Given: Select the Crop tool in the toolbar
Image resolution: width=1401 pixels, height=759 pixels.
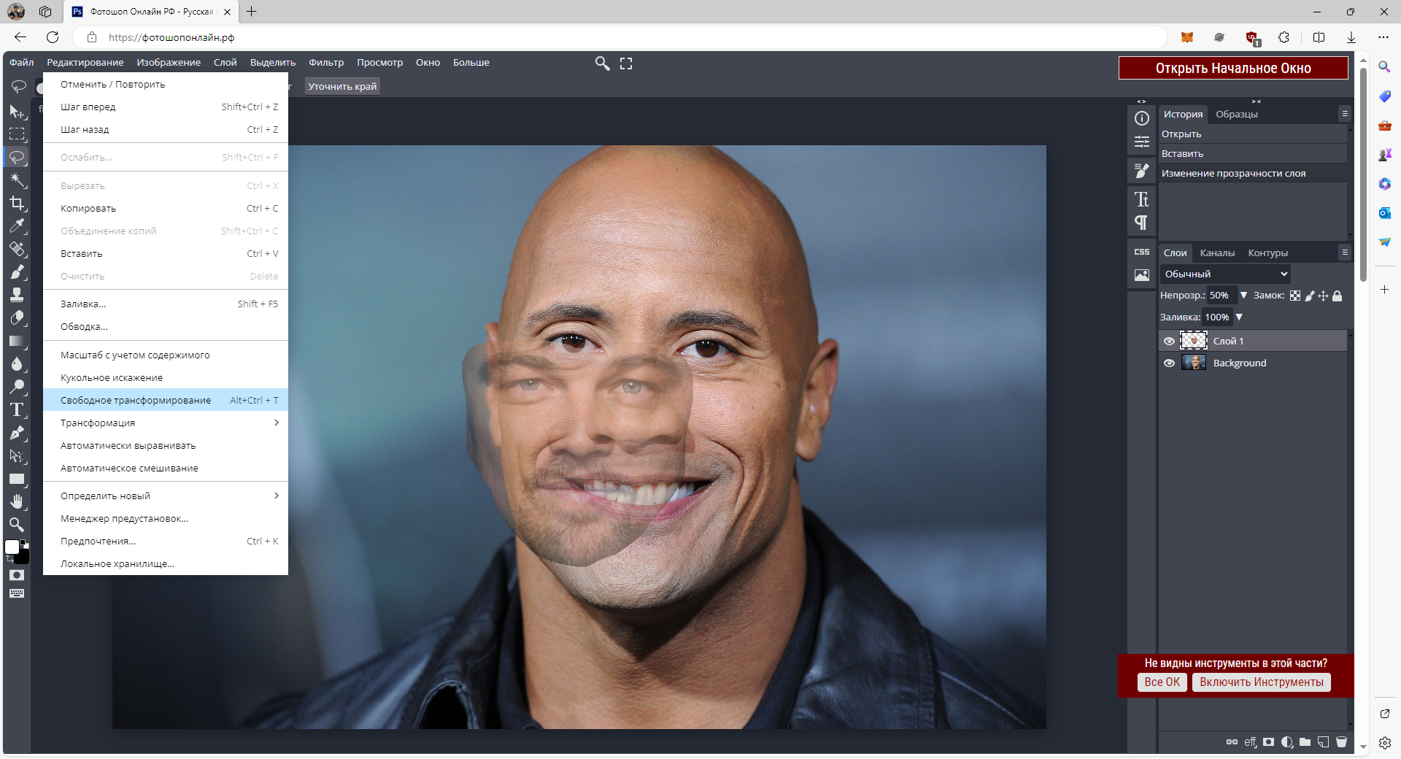Looking at the screenshot, I should 17,204.
